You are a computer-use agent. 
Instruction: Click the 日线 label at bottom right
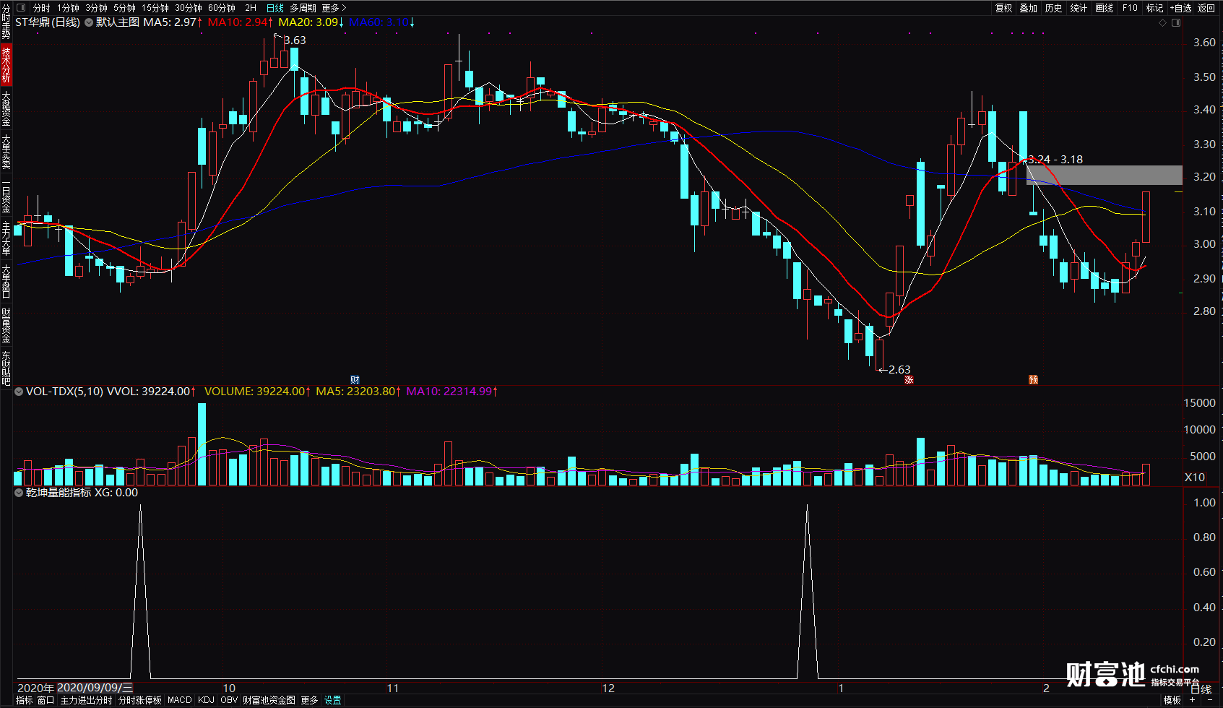1201,689
